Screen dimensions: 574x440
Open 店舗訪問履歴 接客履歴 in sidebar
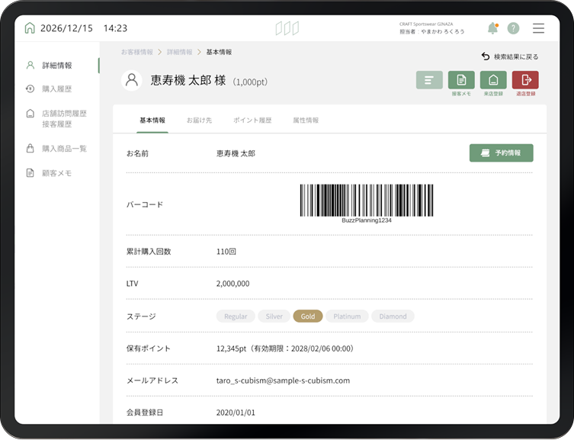(63, 118)
